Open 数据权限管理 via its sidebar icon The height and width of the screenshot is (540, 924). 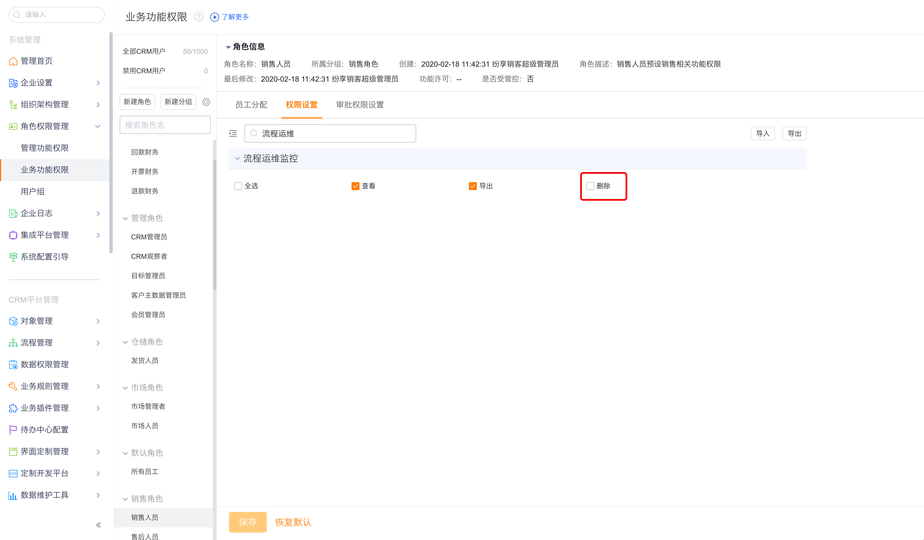click(x=13, y=364)
